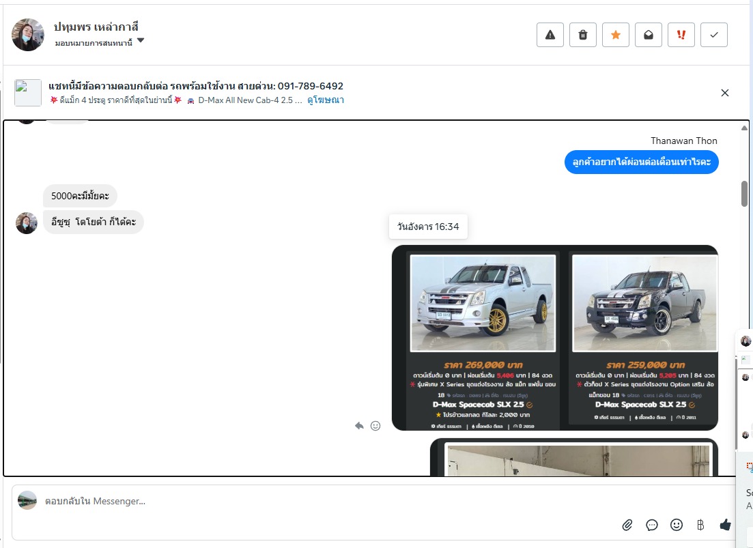
Task: Click timestamp วันอังคาร 16:34
Action: click(428, 227)
